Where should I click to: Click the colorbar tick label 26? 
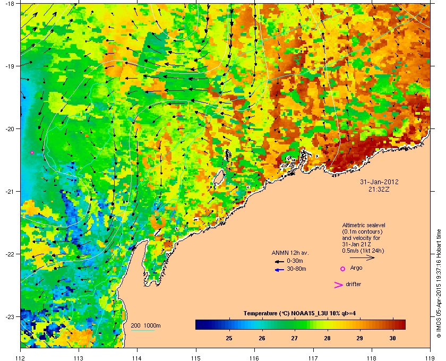(x=262, y=338)
